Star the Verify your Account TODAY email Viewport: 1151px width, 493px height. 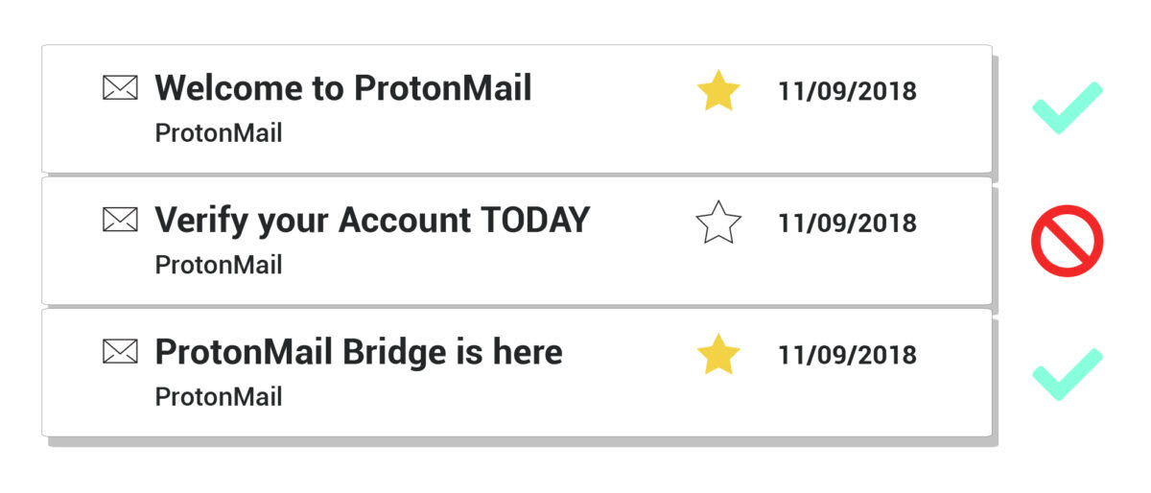point(718,223)
